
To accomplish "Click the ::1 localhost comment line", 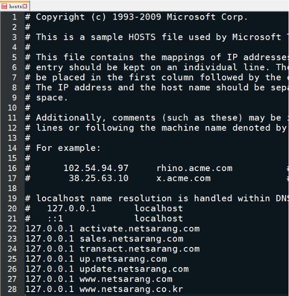I will [x=104, y=219].
